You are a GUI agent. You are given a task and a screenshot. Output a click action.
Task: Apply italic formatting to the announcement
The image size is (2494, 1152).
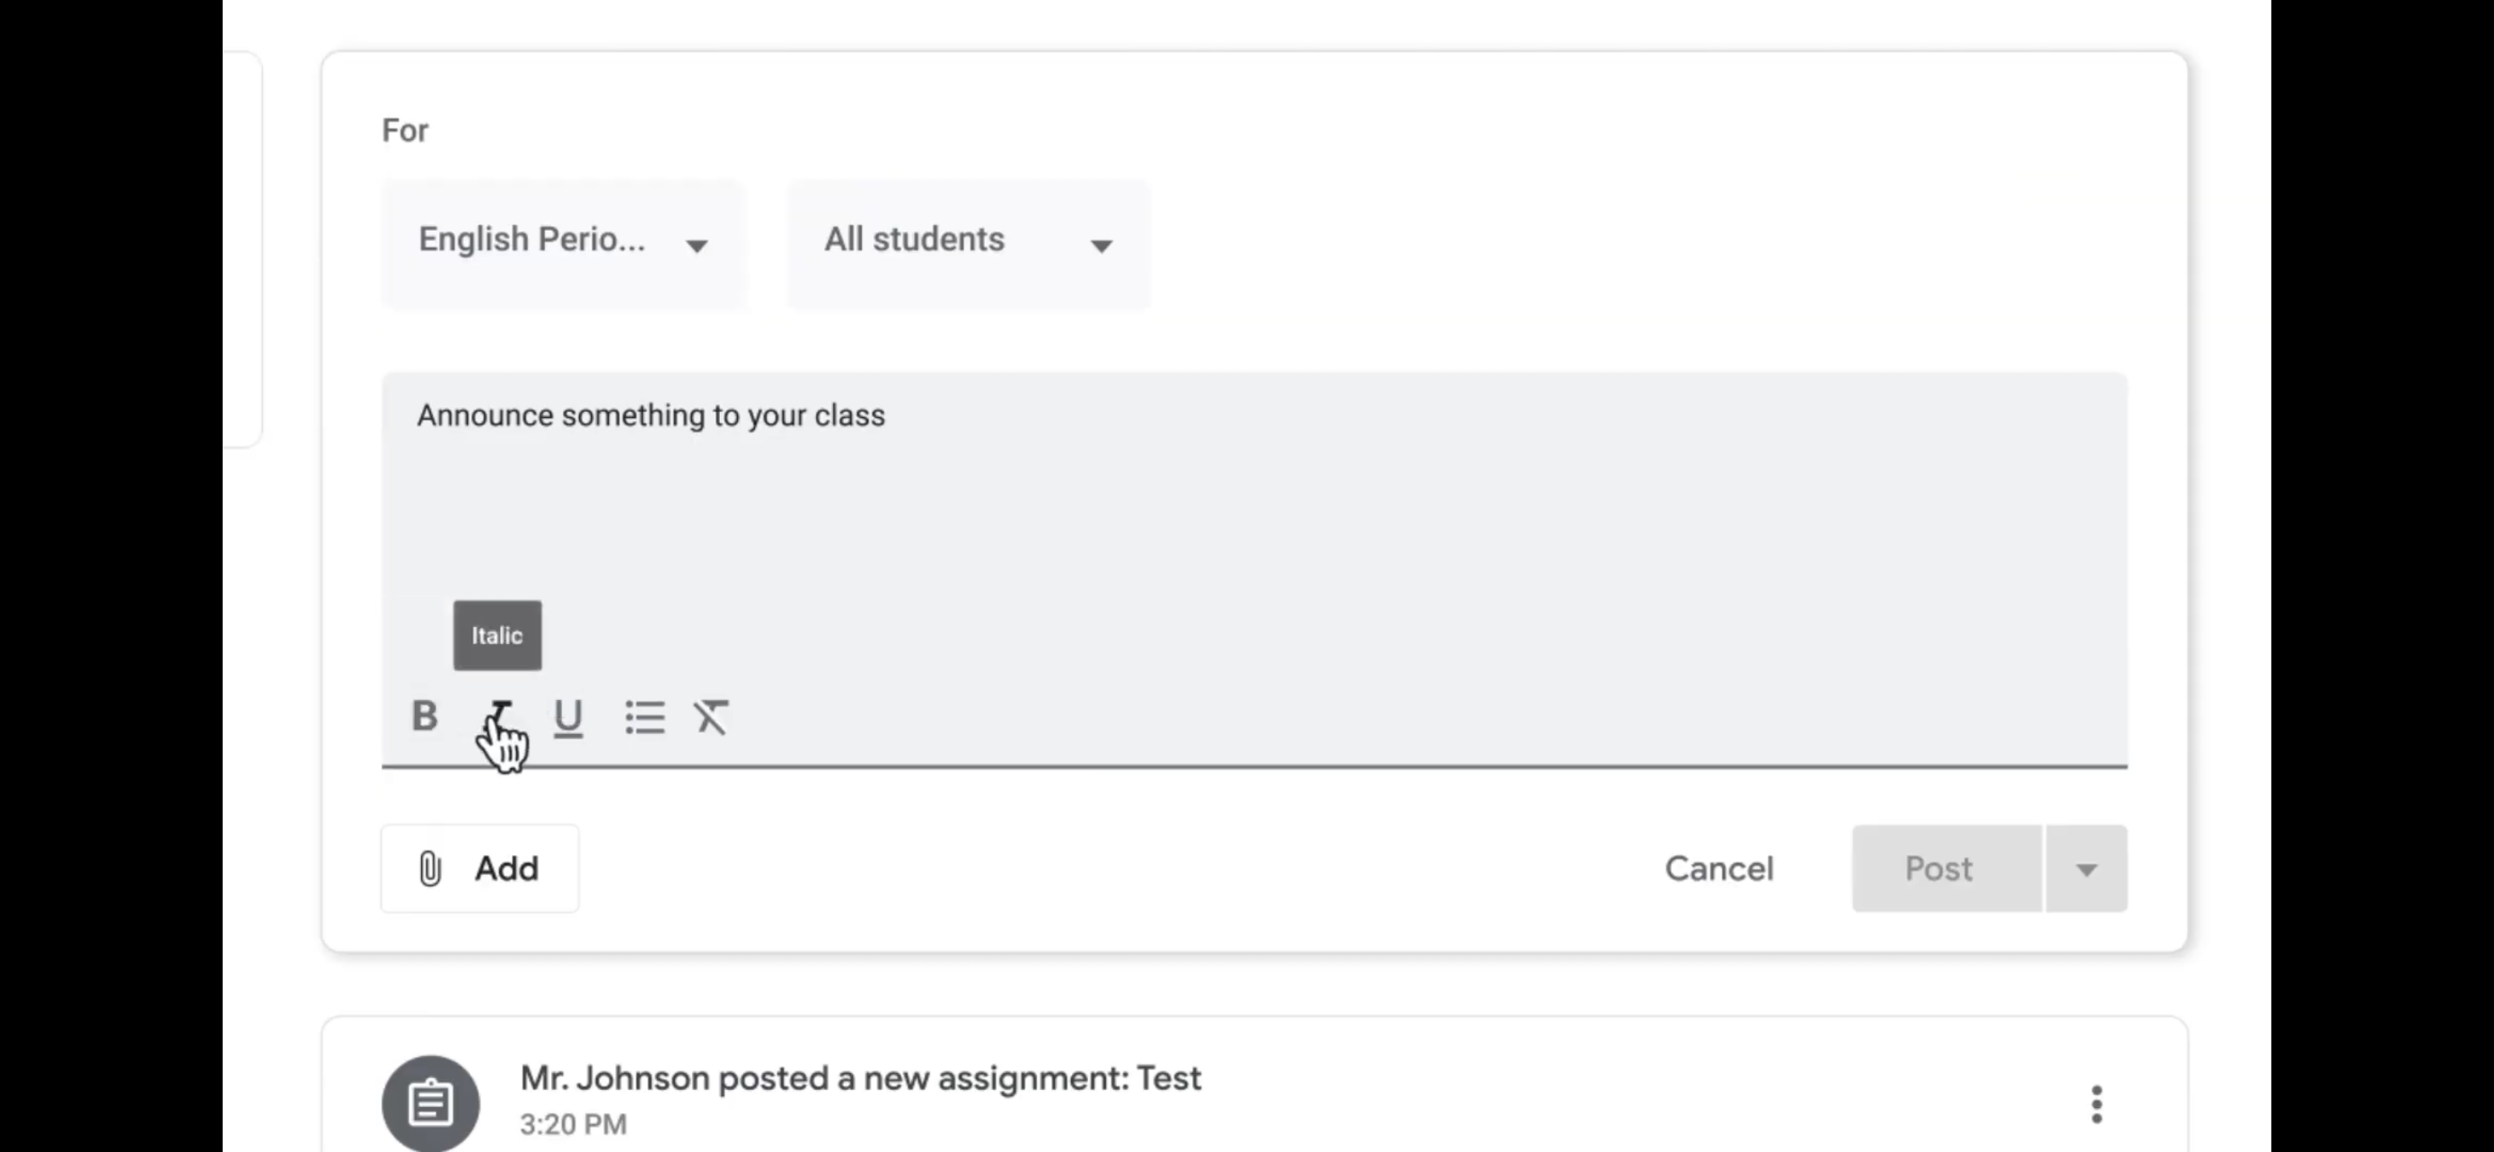click(x=499, y=717)
